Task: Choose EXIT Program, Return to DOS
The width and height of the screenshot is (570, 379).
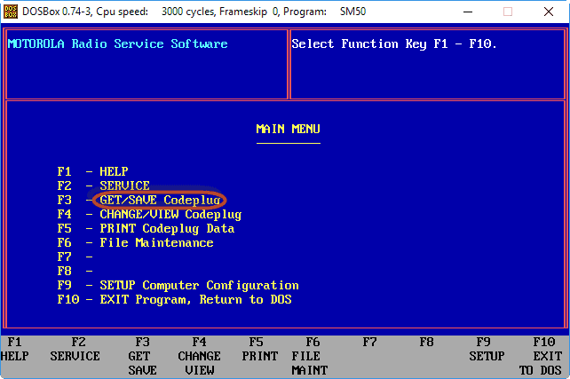Action: coord(194,299)
